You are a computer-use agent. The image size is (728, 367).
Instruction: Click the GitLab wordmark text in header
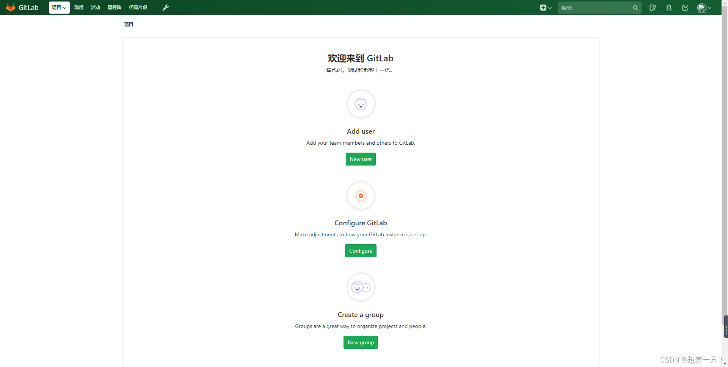(28, 8)
